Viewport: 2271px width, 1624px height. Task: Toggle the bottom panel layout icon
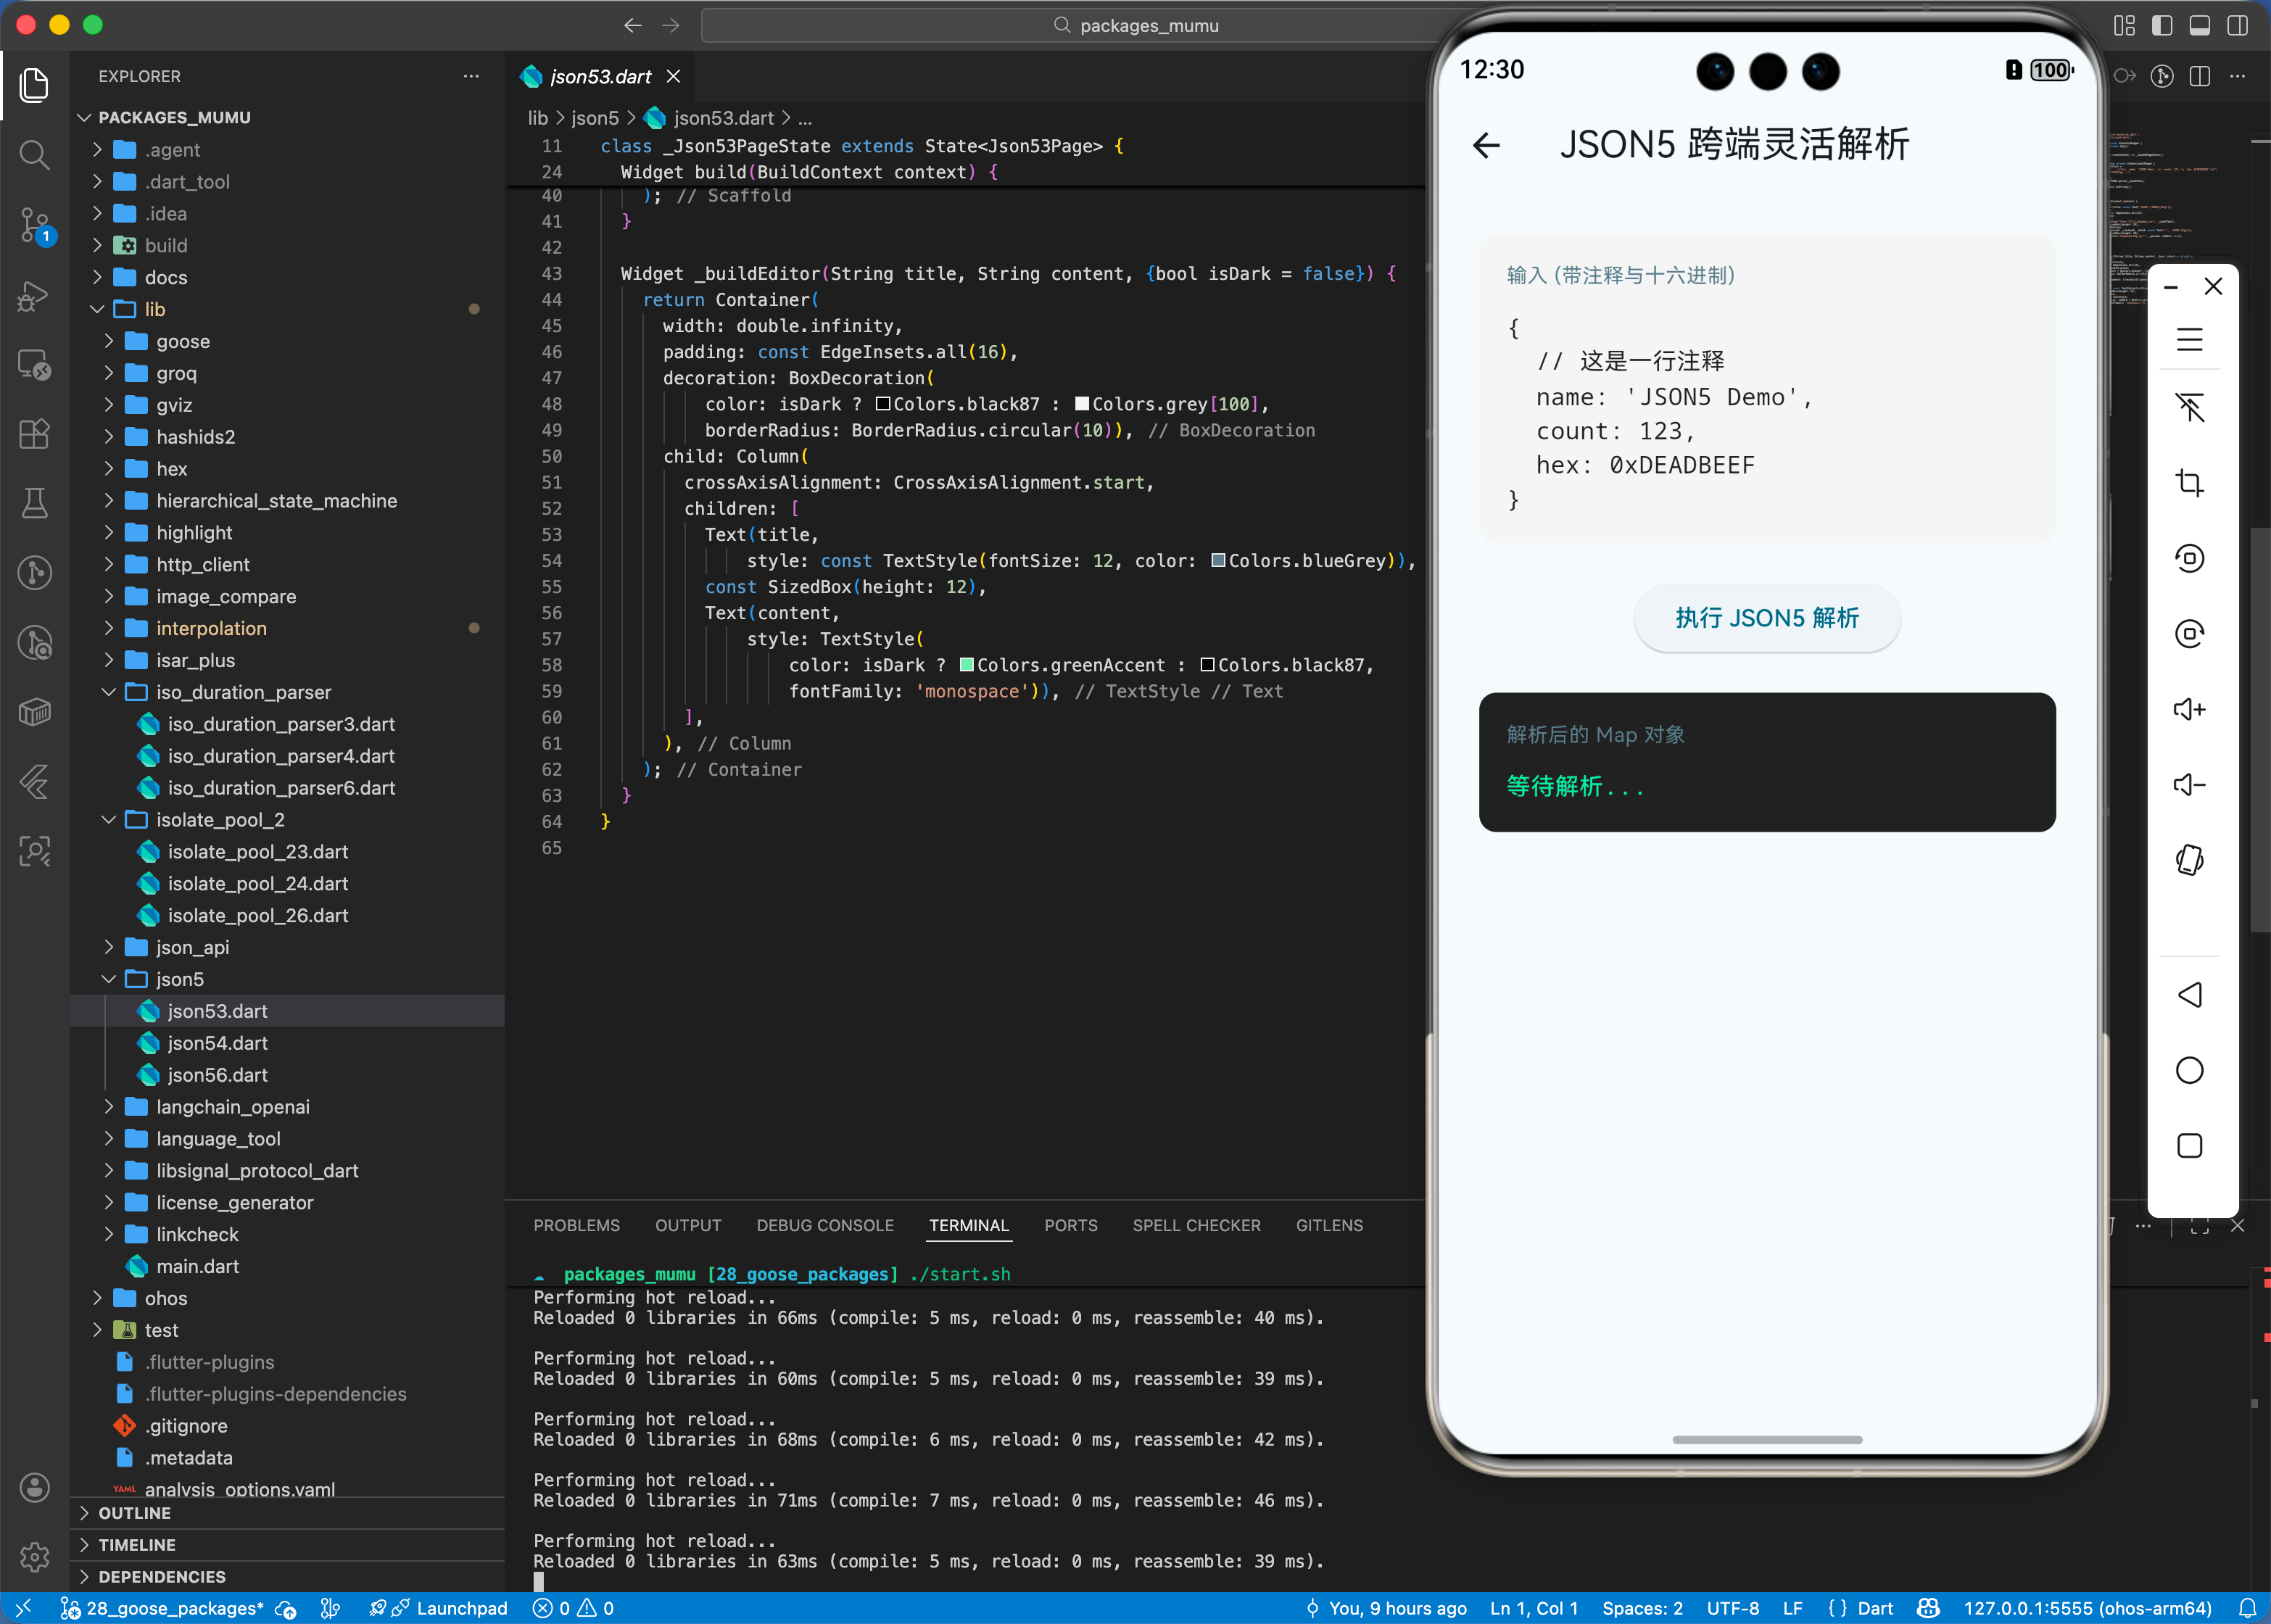(x=2200, y=25)
